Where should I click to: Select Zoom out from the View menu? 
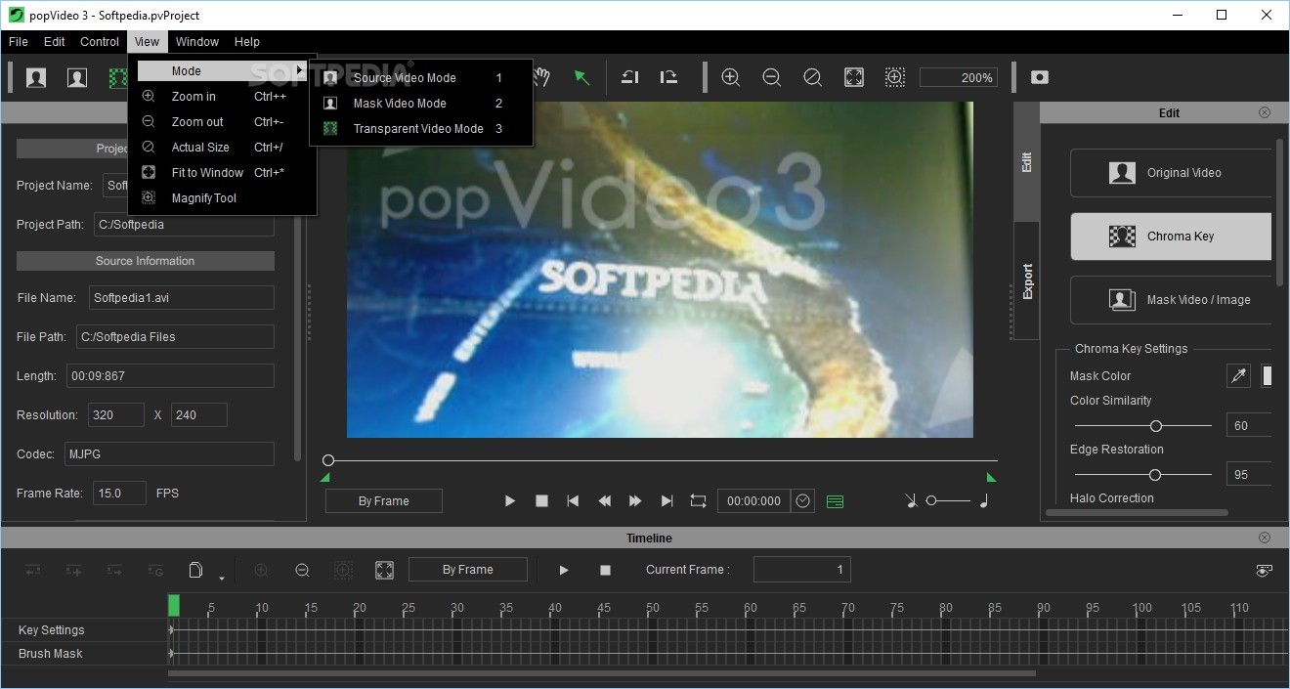coord(222,122)
